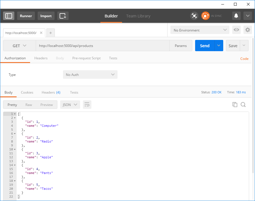255x201 pixels.
Task: Open the GET method dropdown
Action: [x=19, y=46]
